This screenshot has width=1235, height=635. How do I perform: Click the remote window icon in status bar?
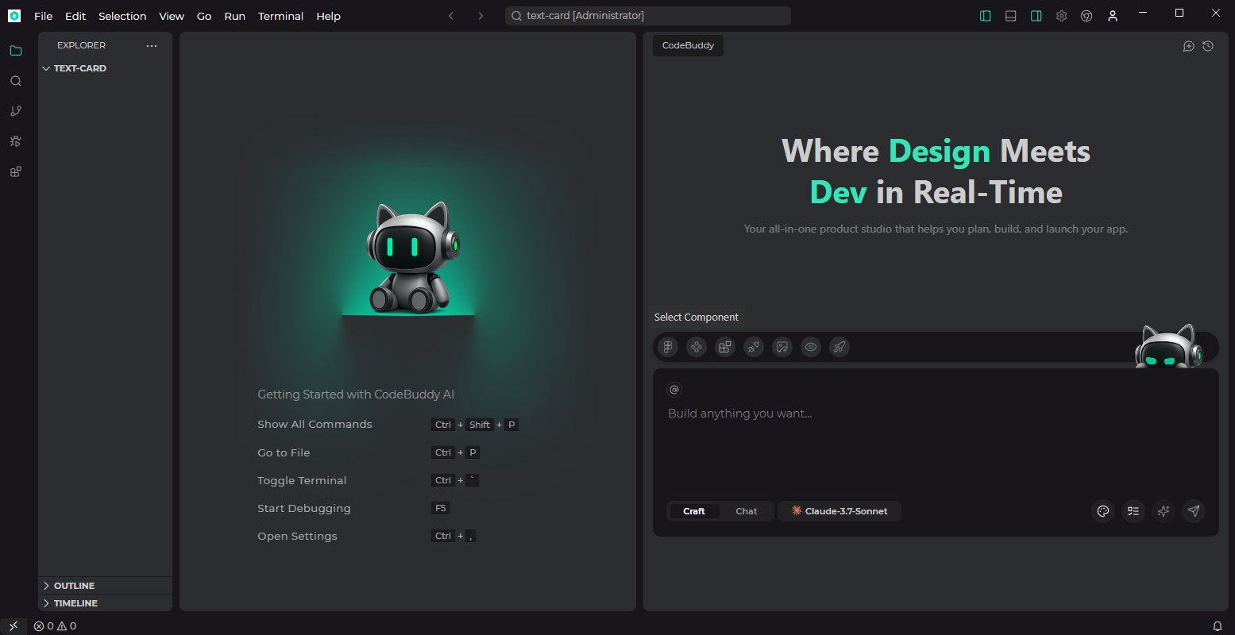[x=14, y=626]
